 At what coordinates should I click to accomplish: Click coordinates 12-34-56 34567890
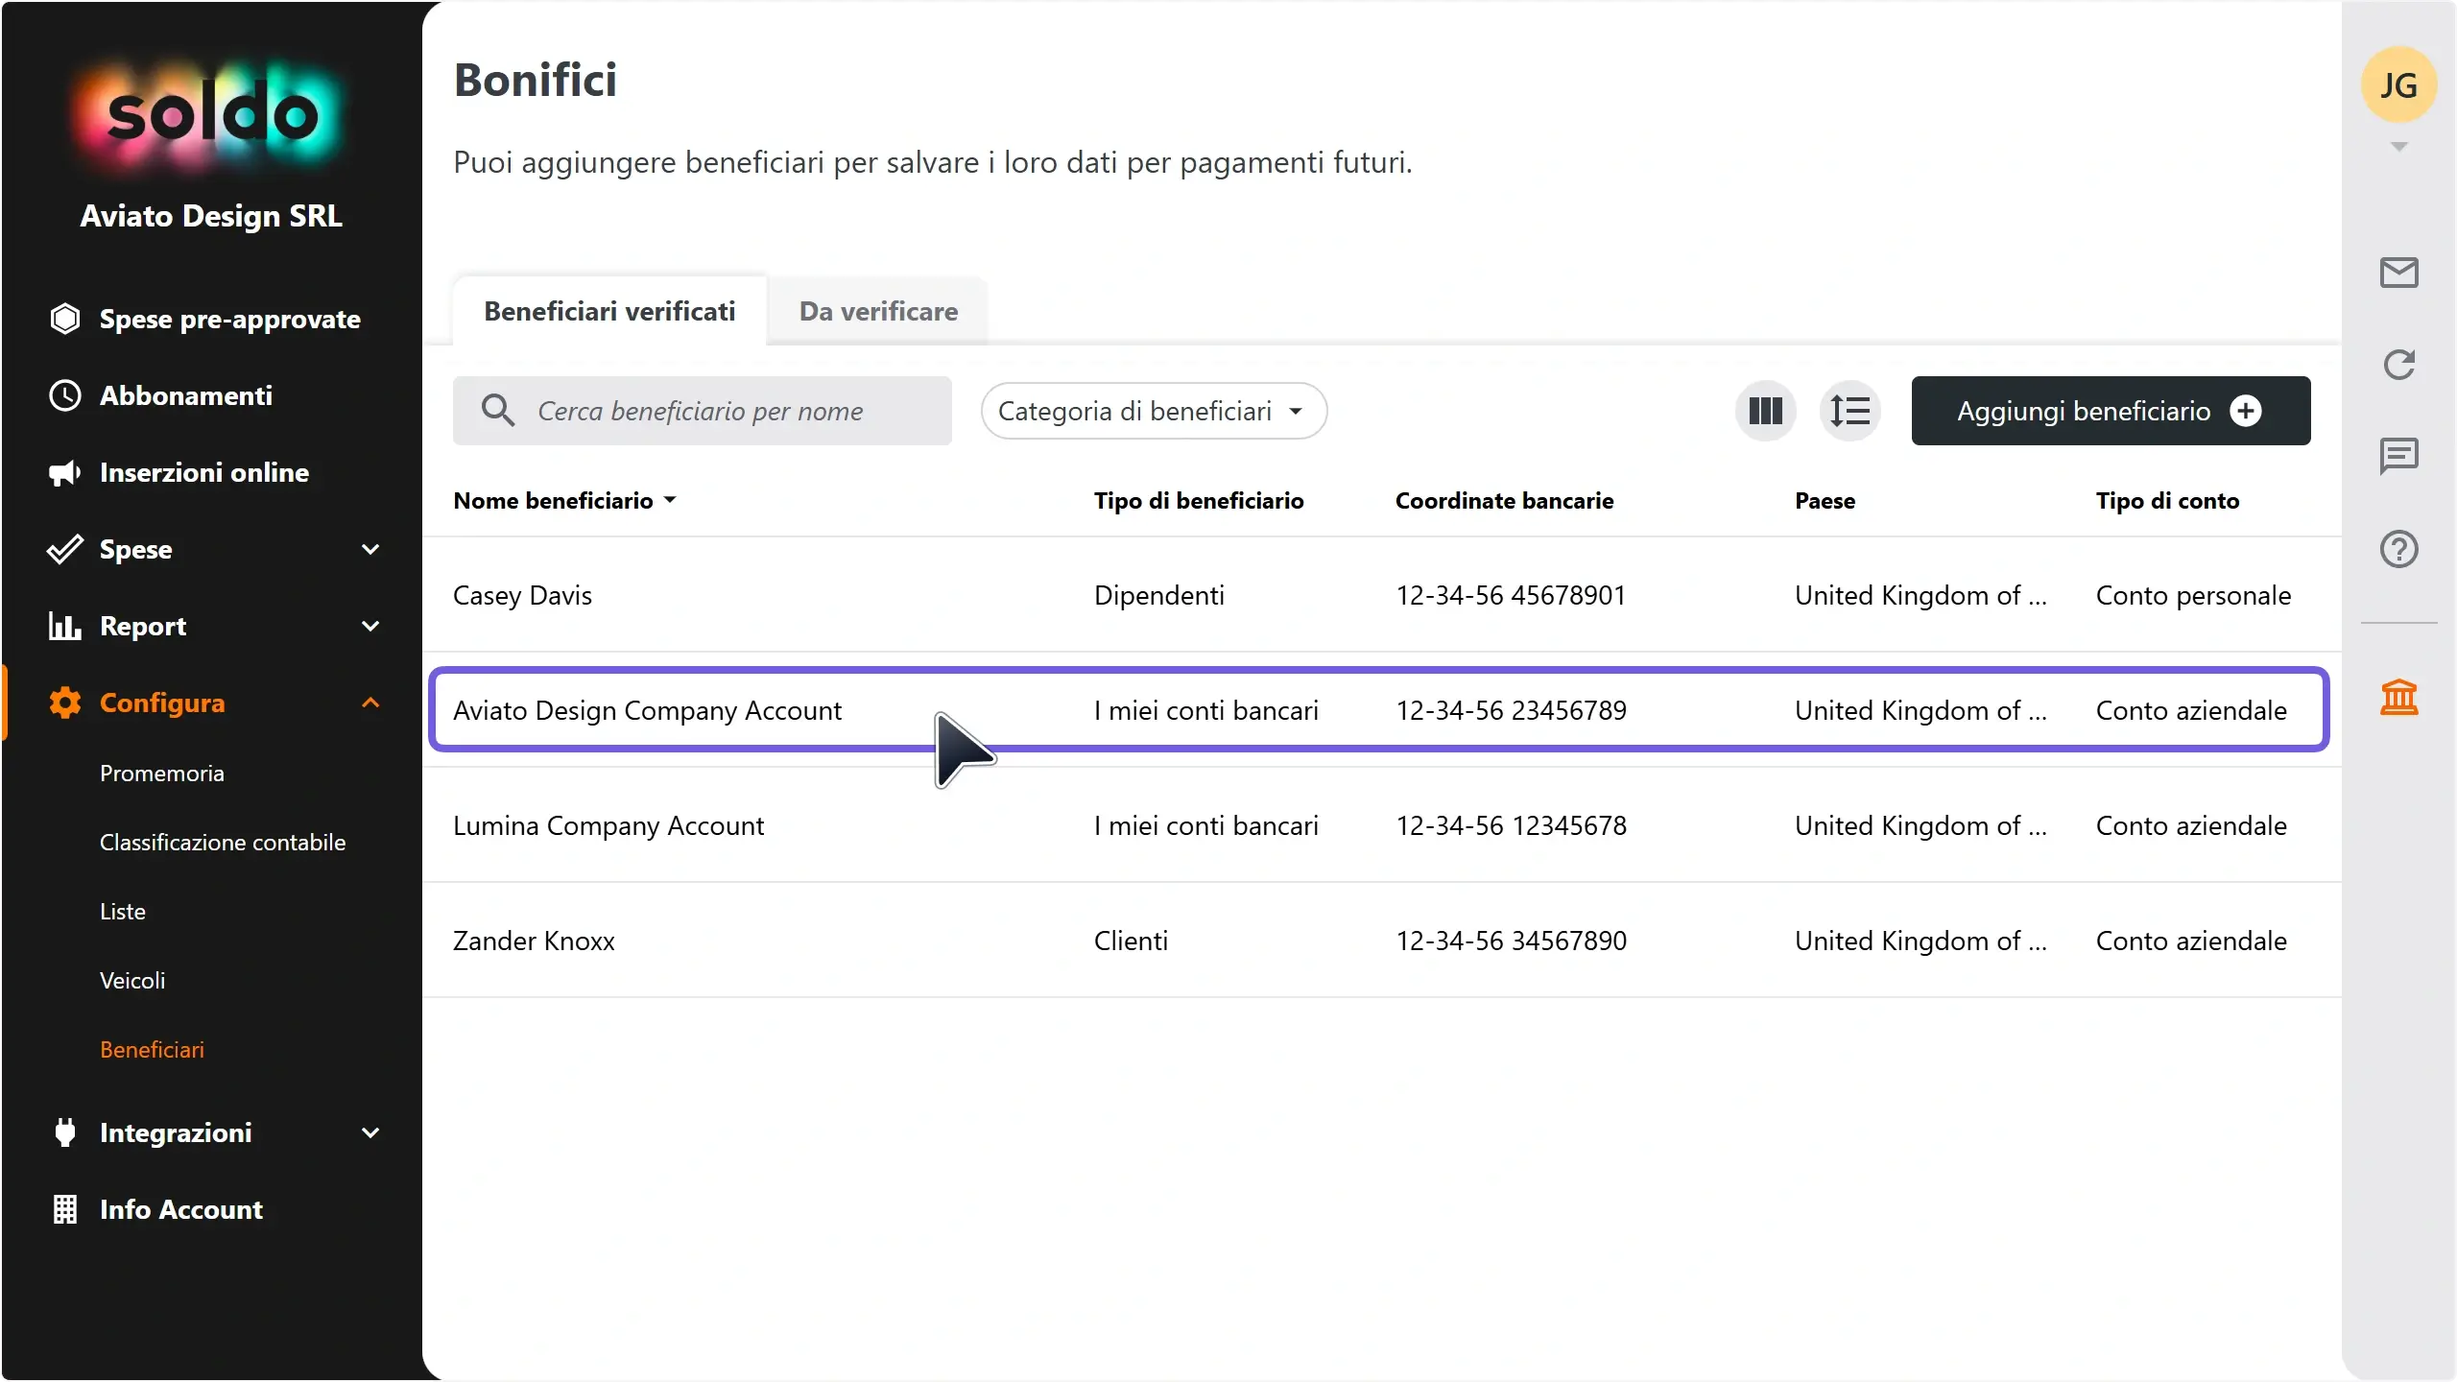point(1511,941)
